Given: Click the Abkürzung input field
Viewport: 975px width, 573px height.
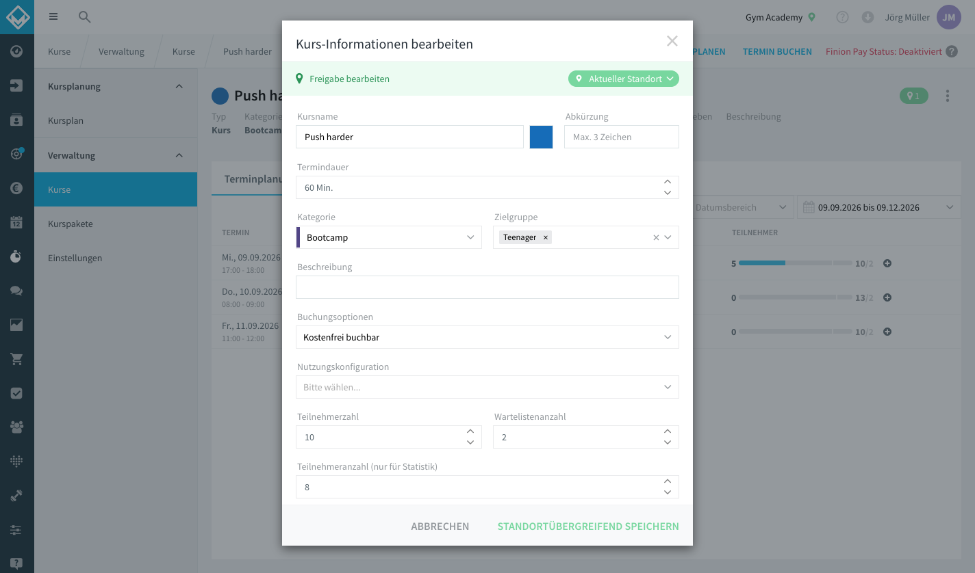Looking at the screenshot, I should [622, 137].
